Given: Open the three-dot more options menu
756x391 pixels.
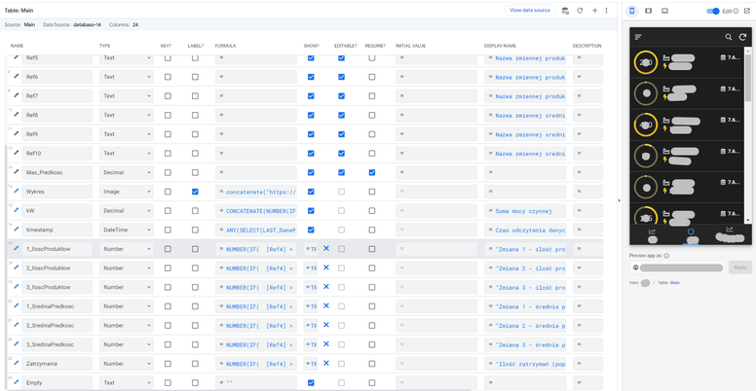Looking at the screenshot, I should [x=607, y=11].
